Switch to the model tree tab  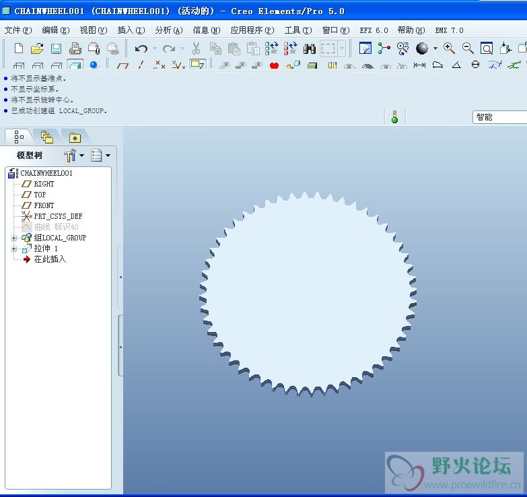coord(18,137)
